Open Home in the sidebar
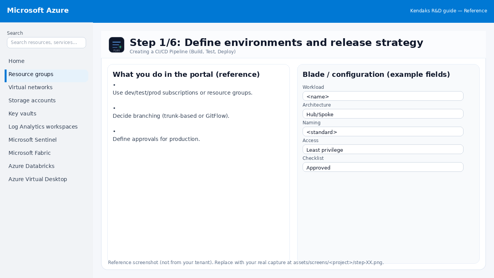 [x=46, y=61]
